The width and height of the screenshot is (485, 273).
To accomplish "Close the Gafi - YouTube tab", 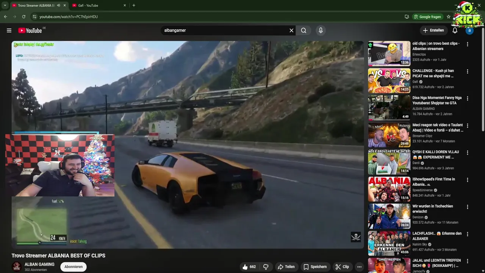I will (125, 5).
